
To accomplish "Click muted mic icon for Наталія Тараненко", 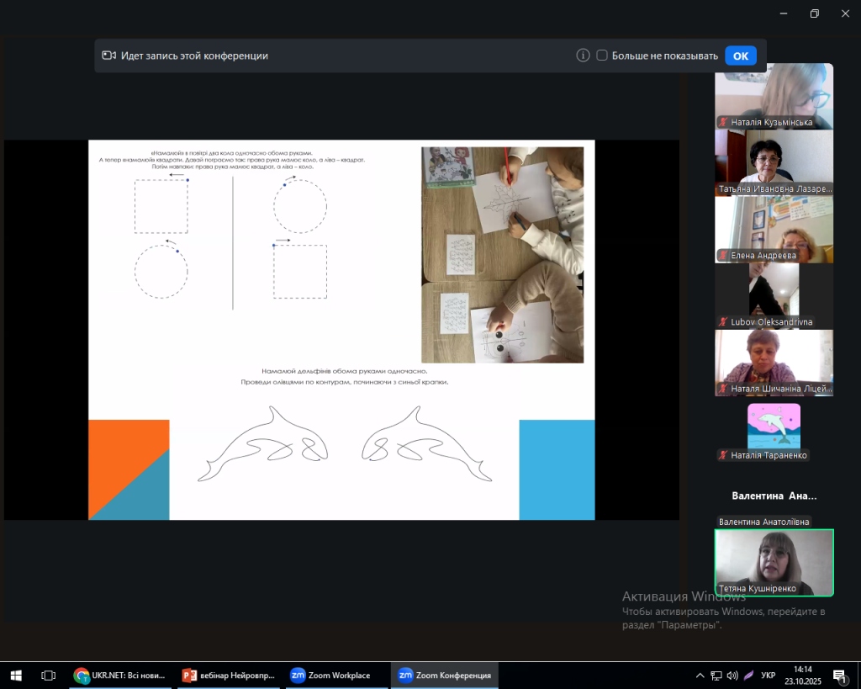I will tap(722, 455).
